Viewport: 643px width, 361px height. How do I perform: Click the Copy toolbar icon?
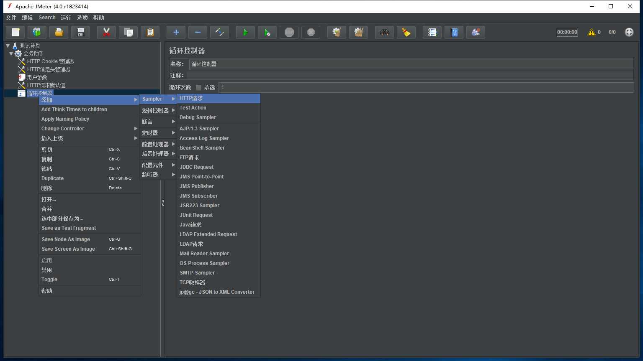[128, 32]
